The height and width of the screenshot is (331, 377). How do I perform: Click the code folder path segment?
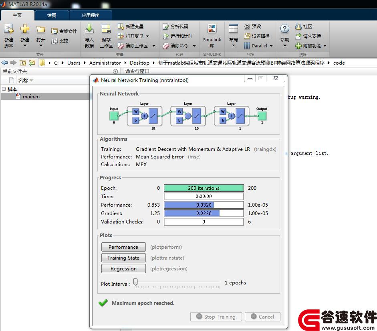tap(339, 63)
